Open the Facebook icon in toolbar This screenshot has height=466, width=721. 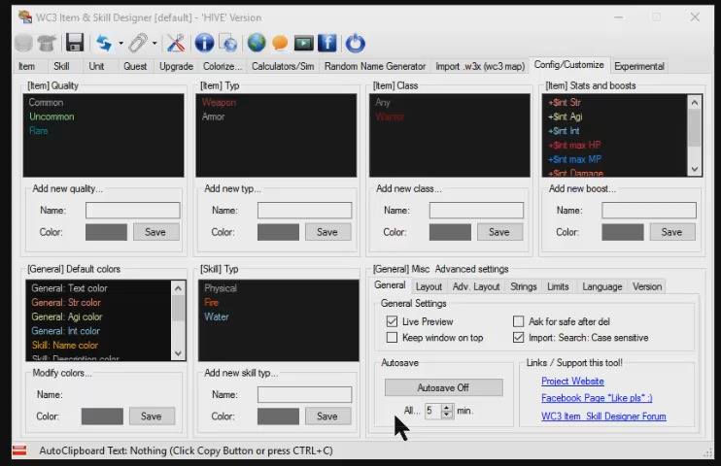[326, 43]
